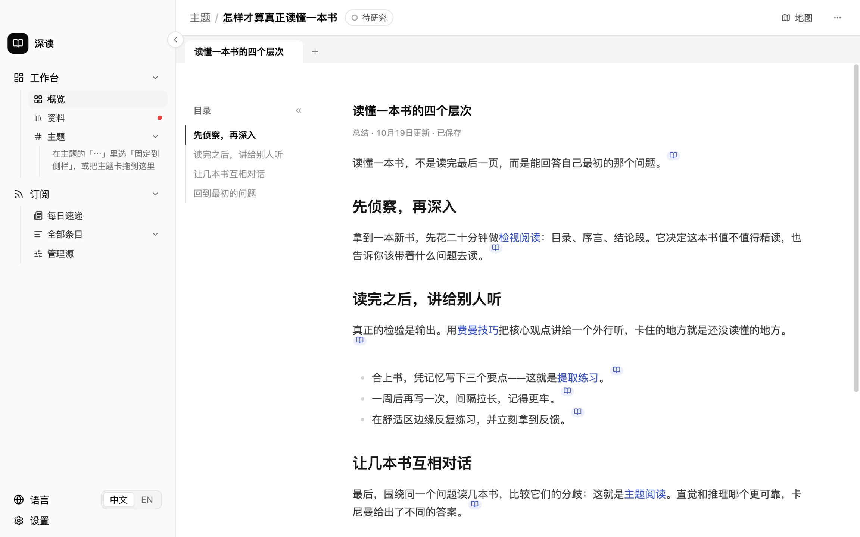The width and height of the screenshot is (860, 537).
Task: Jump to 让几本书互相对话 in 目录
Action: point(229,174)
